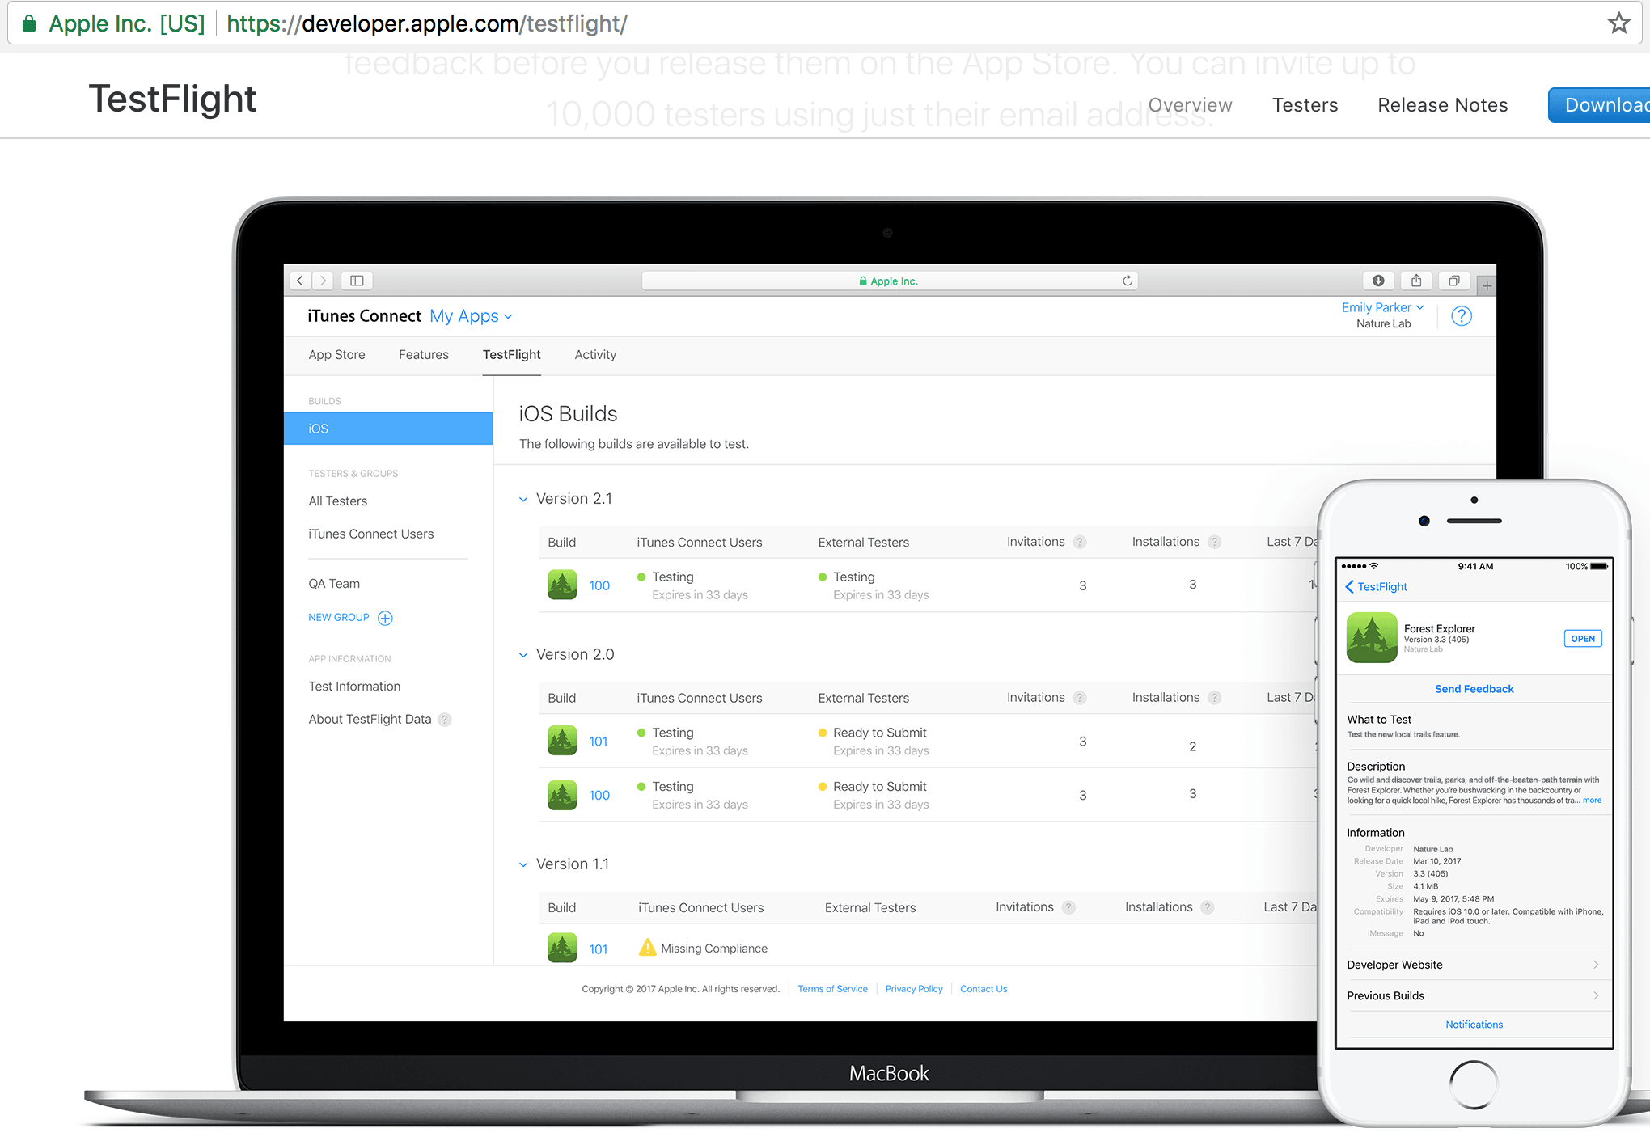Screen dimensions: 1650x1145
Task: Click the browser address bar URL
Action: click(427, 23)
